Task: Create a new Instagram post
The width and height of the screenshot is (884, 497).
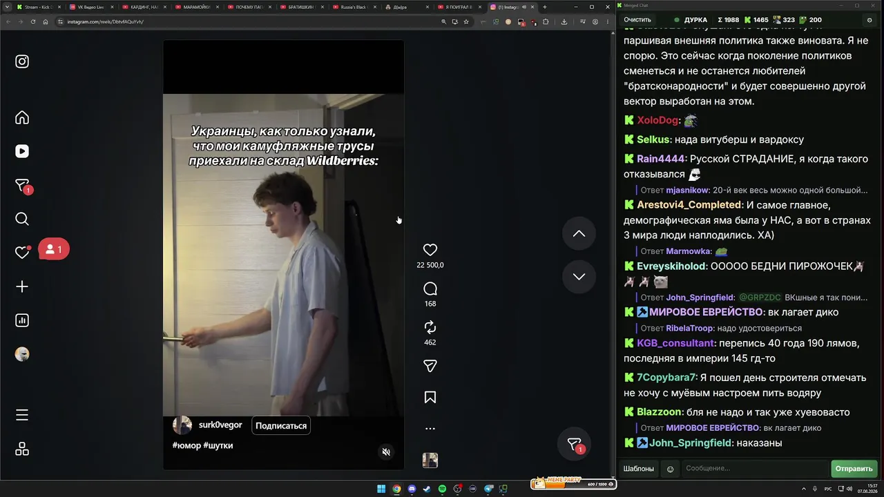Action: pyautogui.click(x=22, y=286)
